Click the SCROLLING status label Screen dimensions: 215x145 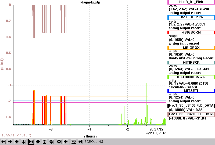point(94,142)
